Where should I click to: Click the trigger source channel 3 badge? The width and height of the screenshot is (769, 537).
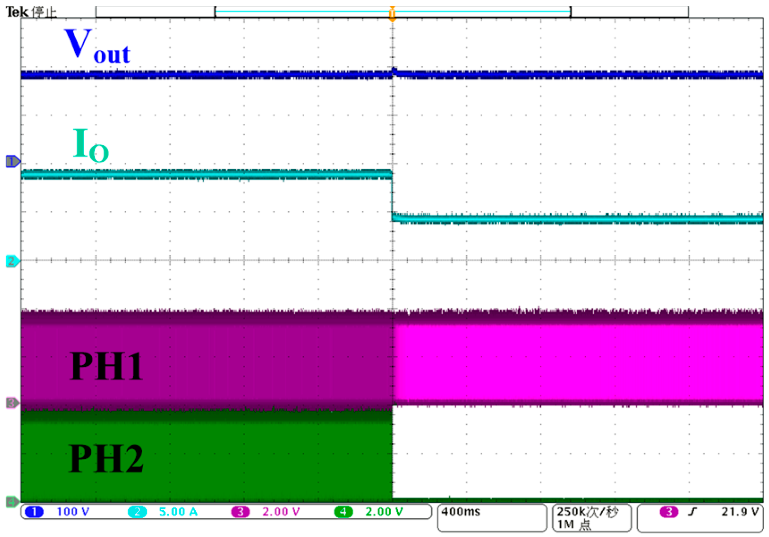coord(669,511)
